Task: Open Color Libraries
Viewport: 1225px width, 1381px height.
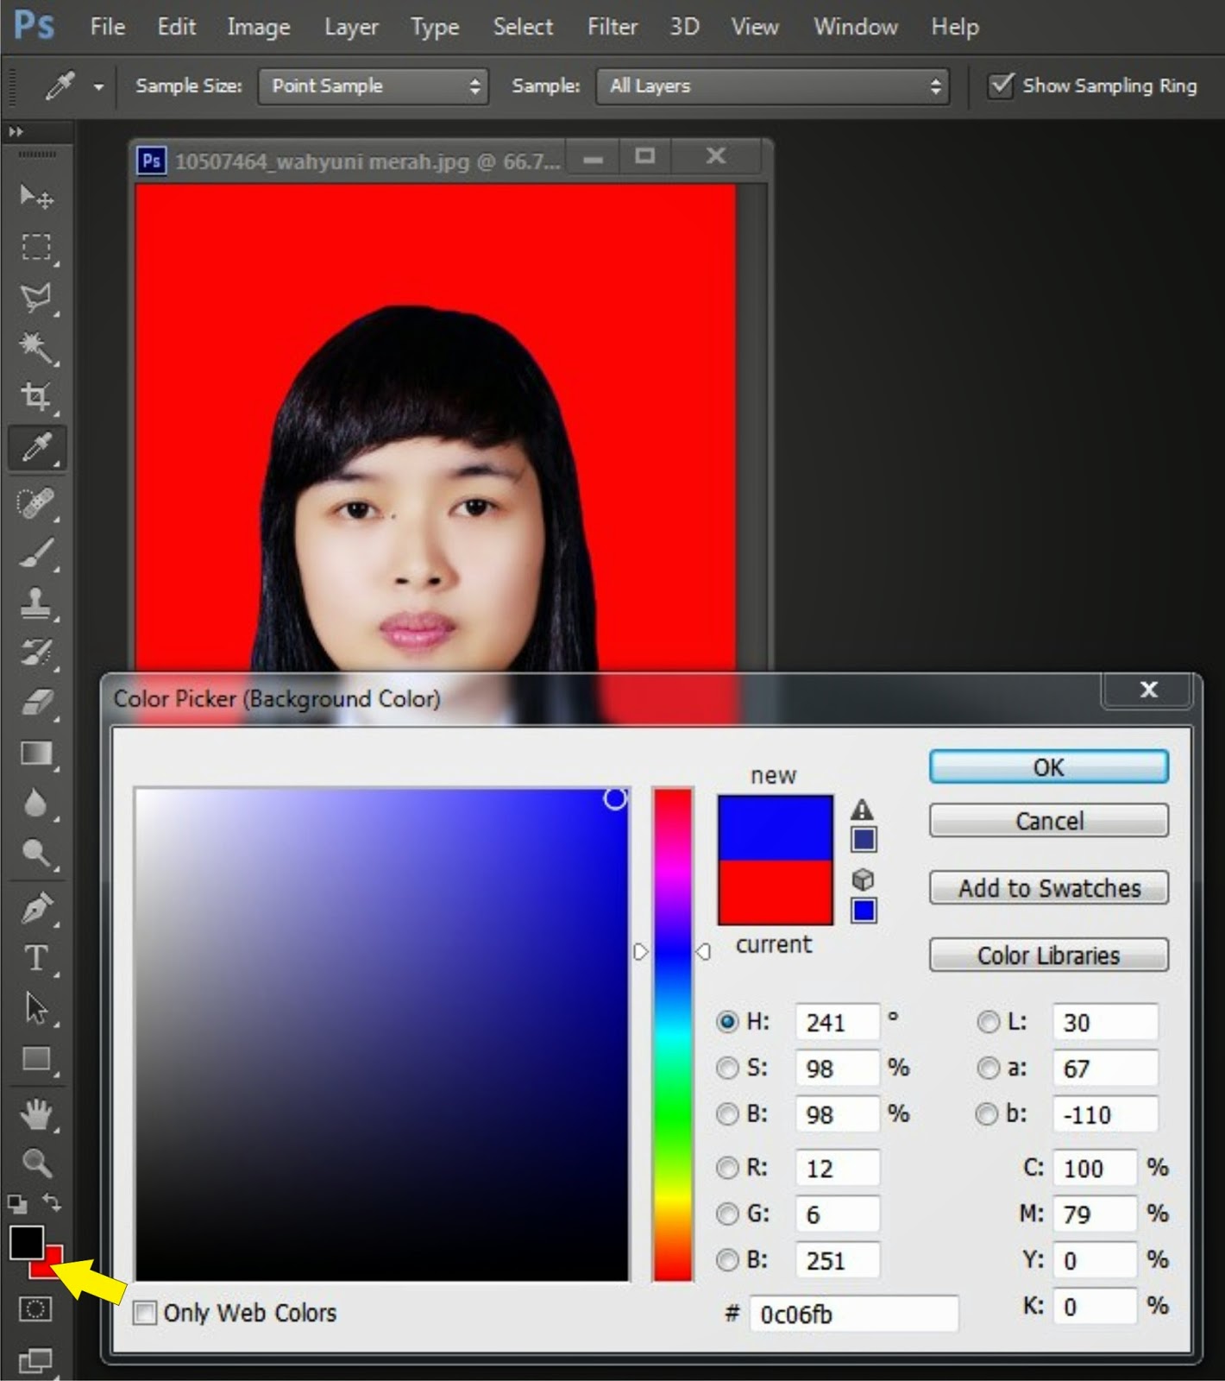Action: pyautogui.click(x=1049, y=955)
